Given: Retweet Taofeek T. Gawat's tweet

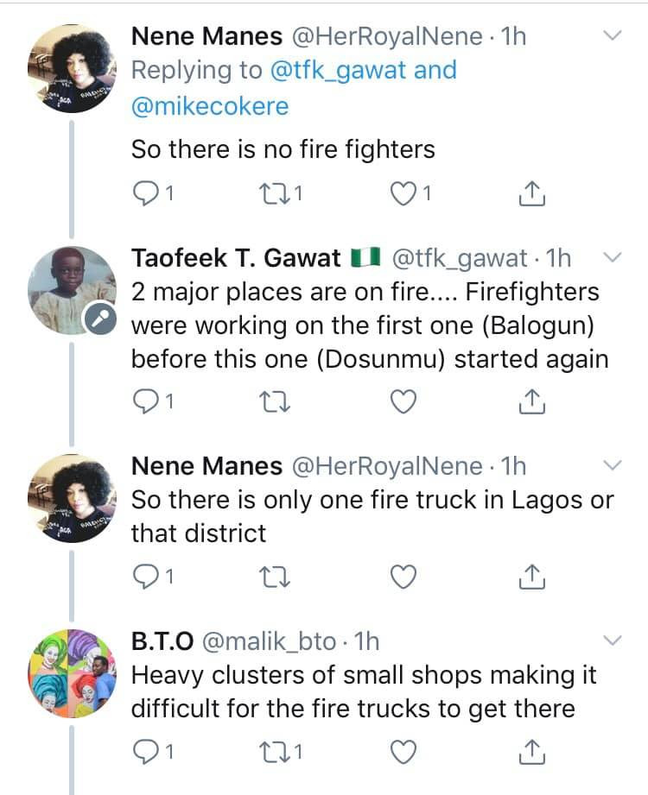Looking at the screenshot, I should click(x=276, y=401).
